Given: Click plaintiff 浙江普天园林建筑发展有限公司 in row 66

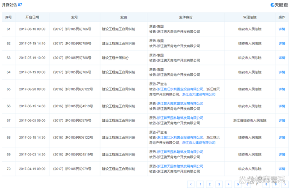Looking at the screenshot, I should click(180, 103).
